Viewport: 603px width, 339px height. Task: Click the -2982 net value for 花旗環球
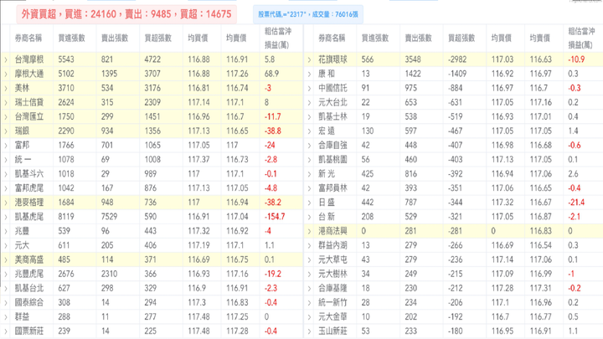457,59
